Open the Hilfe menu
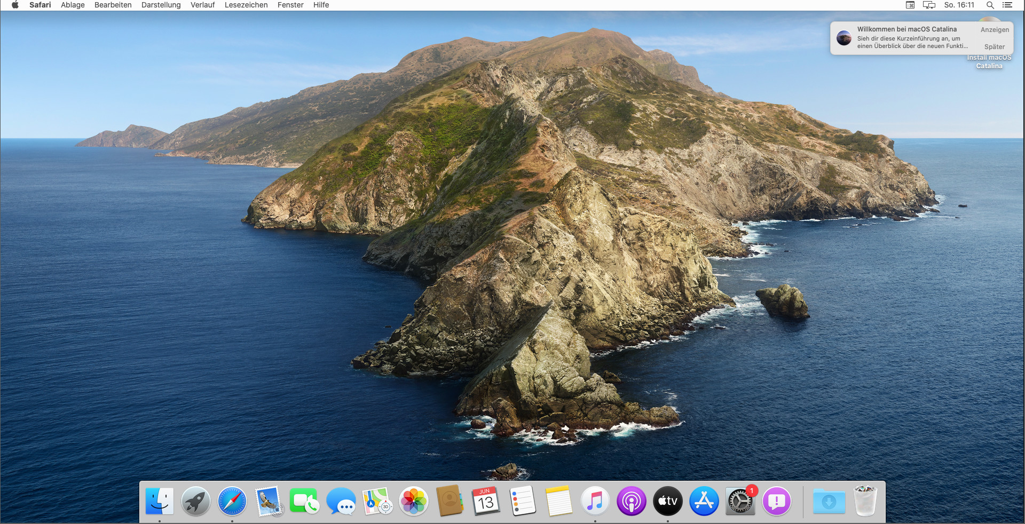Image resolution: width=1025 pixels, height=524 pixels. coord(321,5)
